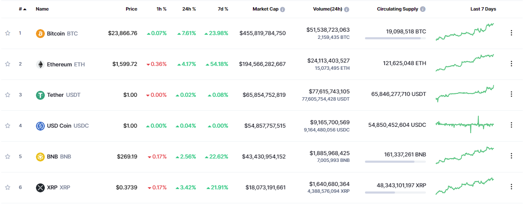The height and width of the screenshot is (205, 524).
Task: Open the BNB name link
Action: (x=59, y=156)
